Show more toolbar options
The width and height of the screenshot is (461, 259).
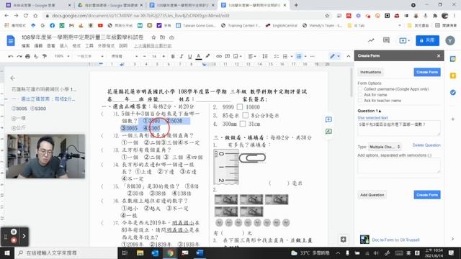click(312, 56)
